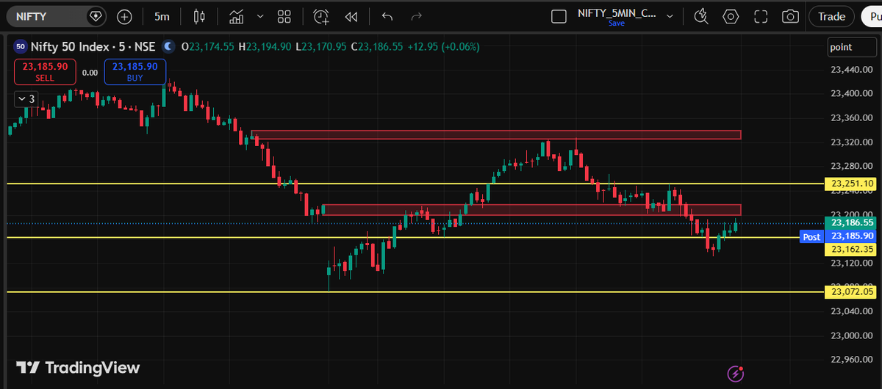The height and width of the screenshot is (389, 882).
Task: Expand the collapsed indicators legend showing 3
Action: 26,98
